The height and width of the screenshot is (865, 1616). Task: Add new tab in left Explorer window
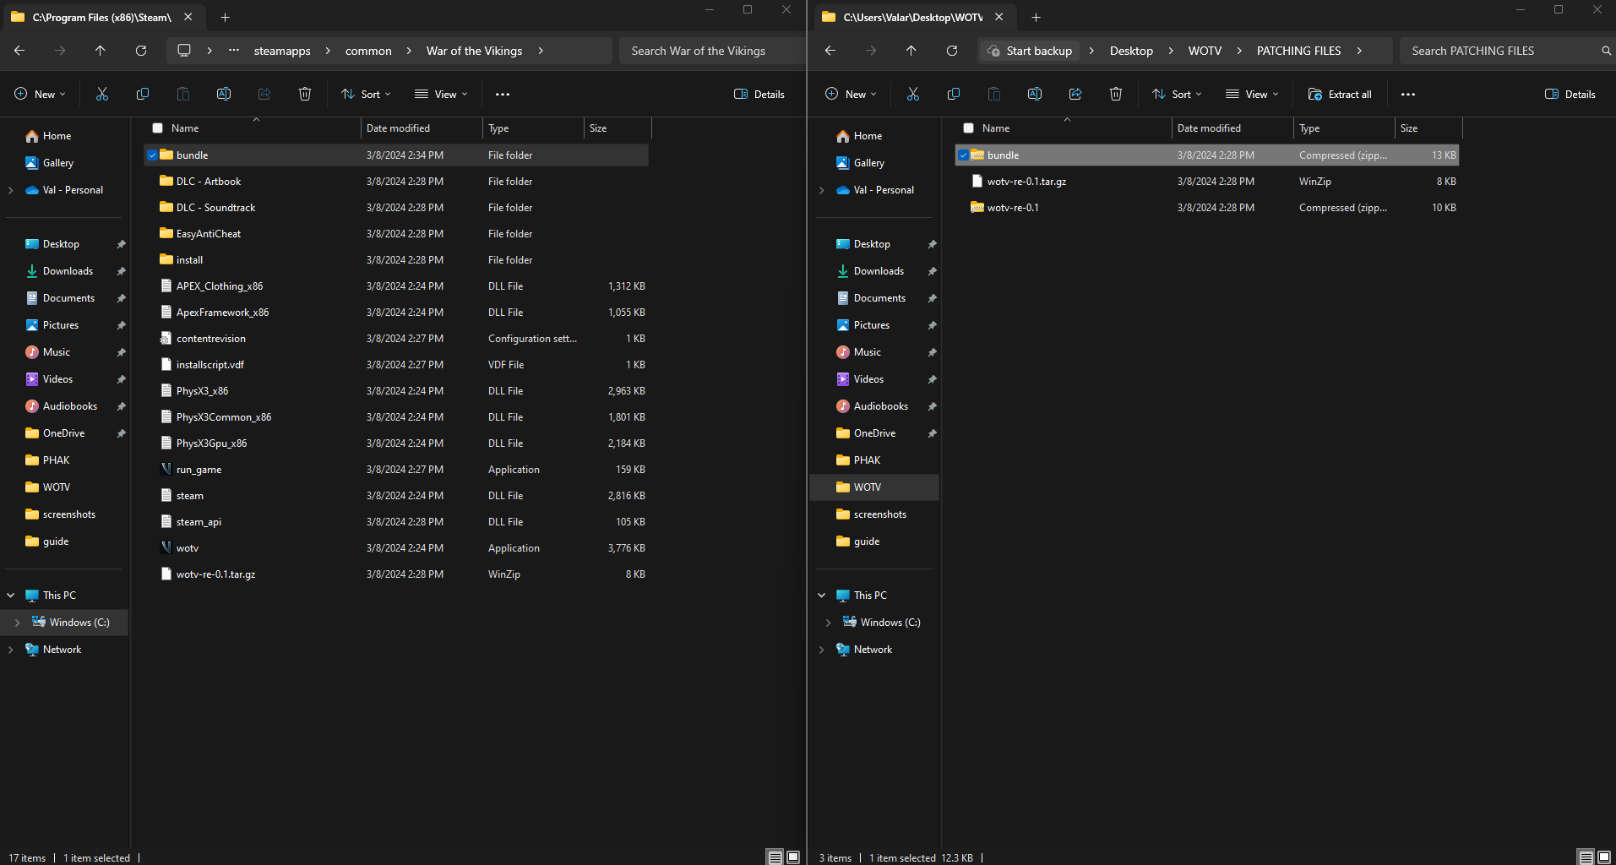pyautogui.click(x=226, y=17)
